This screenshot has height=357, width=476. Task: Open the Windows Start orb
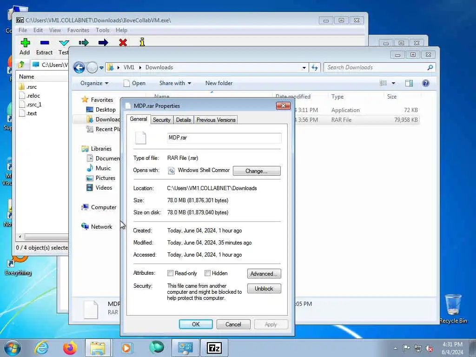tap(13, 348)
